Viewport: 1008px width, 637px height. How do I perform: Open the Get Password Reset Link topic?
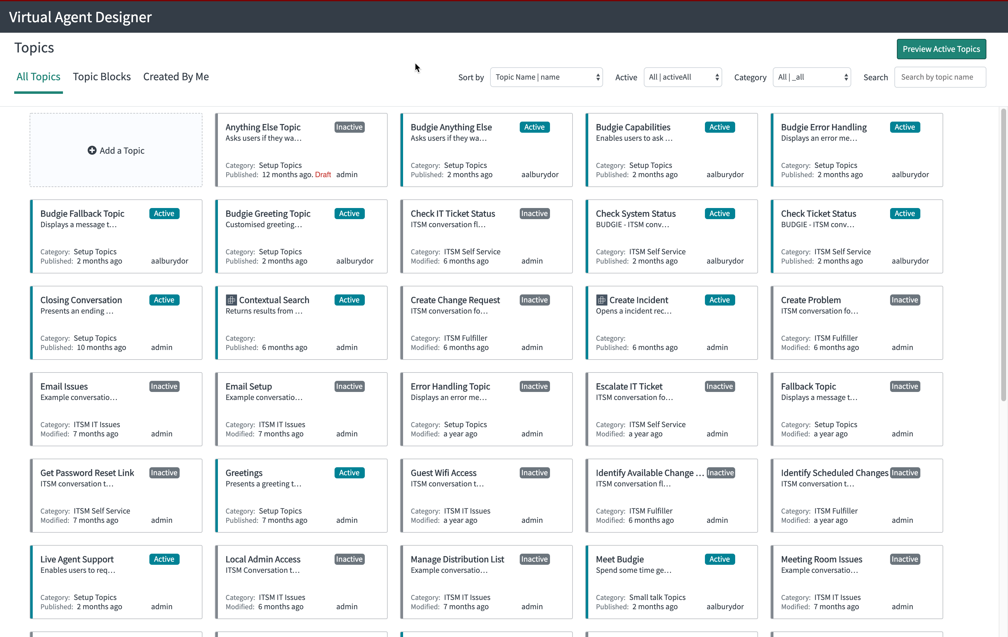coord(116,496)
